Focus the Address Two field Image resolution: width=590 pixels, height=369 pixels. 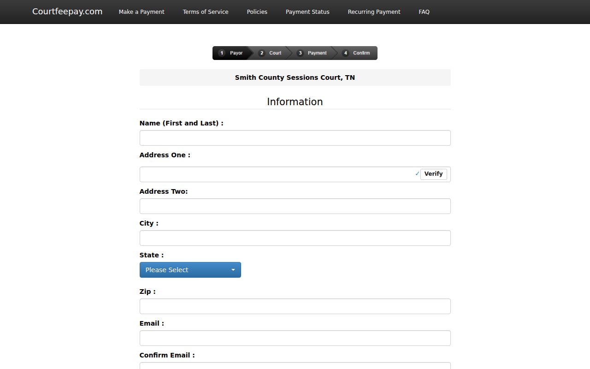click(x=295, y=206)
